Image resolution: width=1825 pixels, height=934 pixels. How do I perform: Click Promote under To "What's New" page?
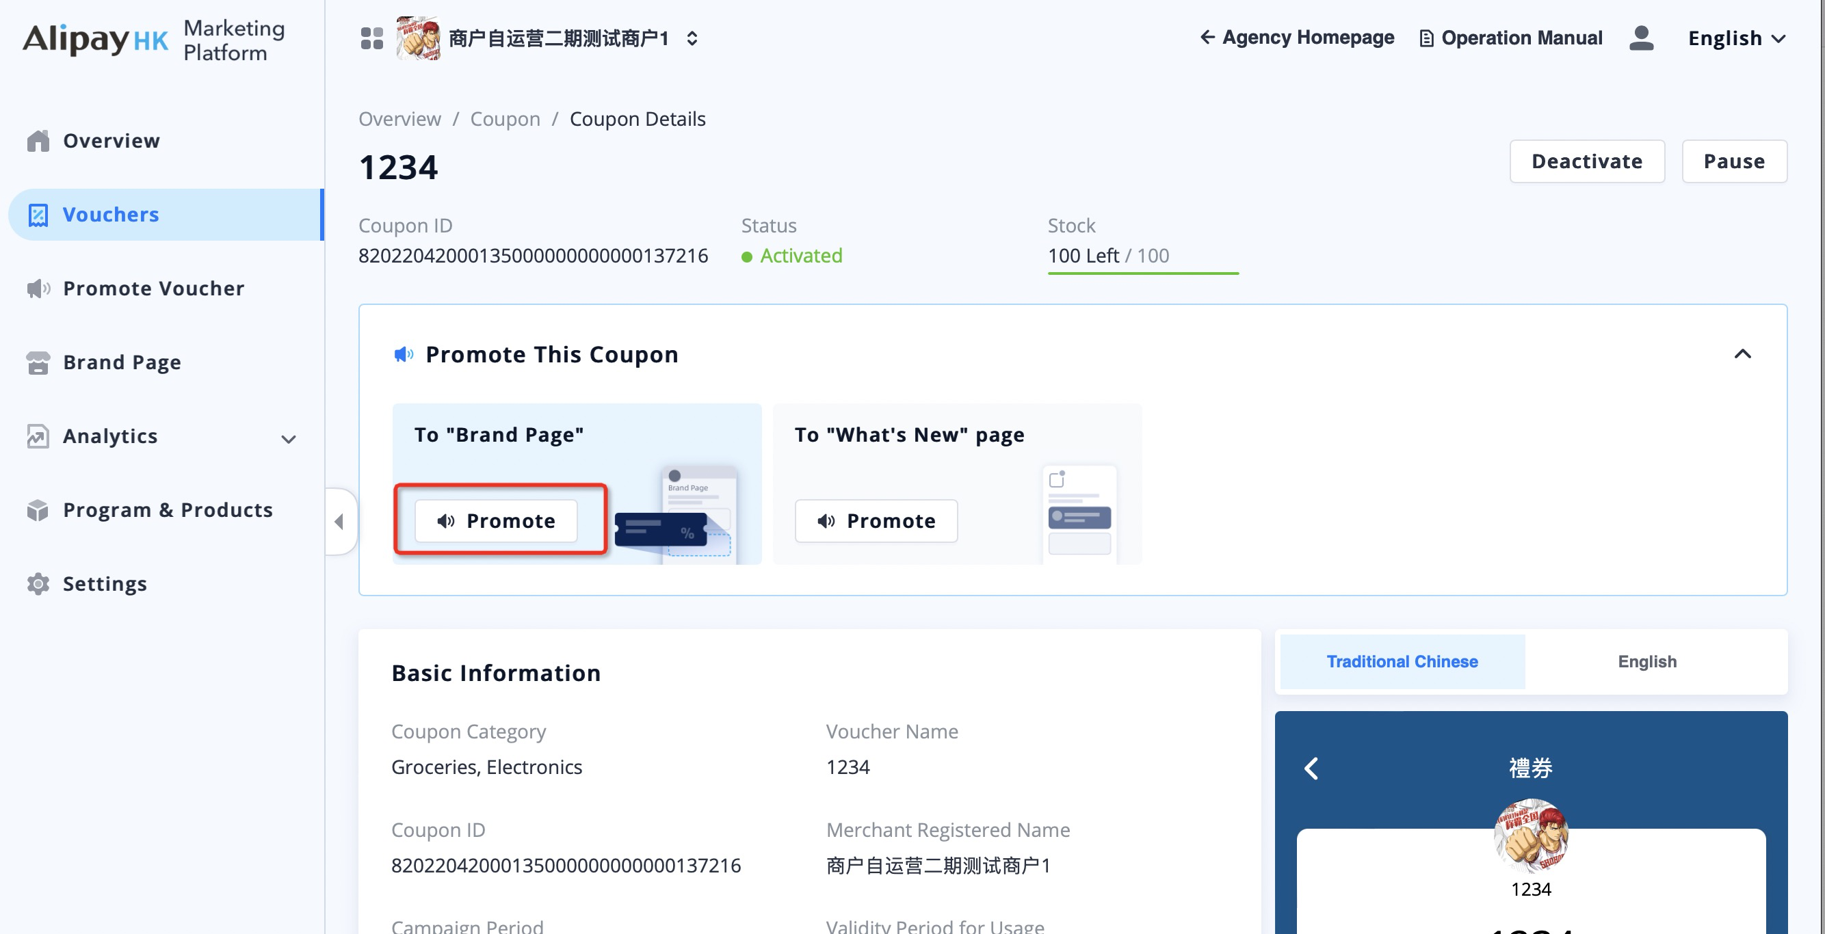(876, 521)
